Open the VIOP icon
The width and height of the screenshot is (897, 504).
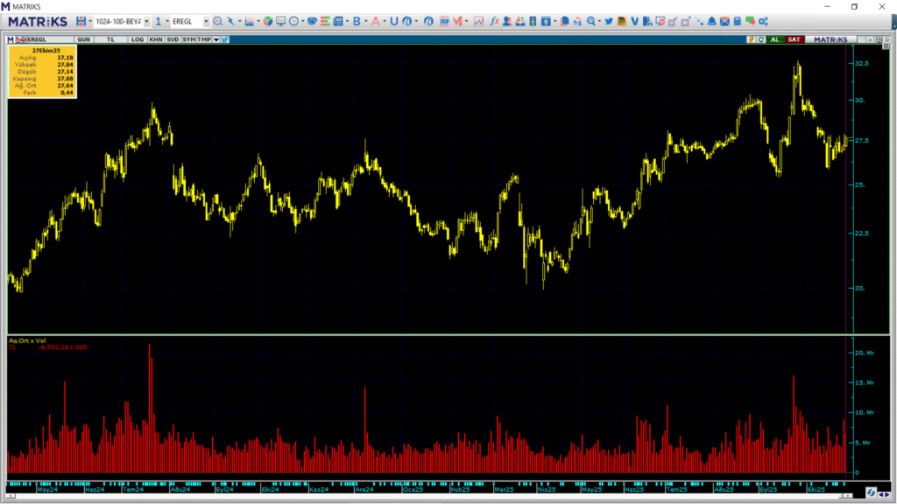444,21
